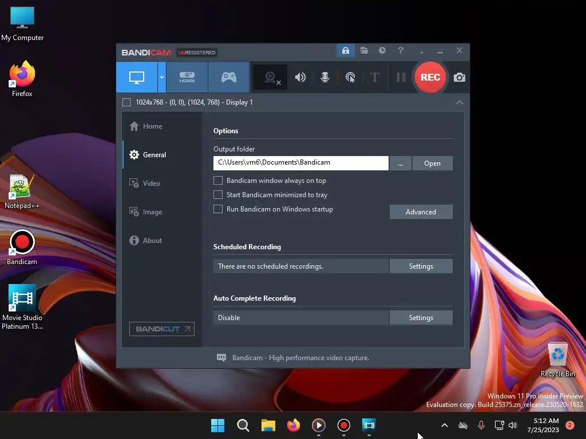Click the media player taskbar icon
Screen dimensions: 586x439
[x=318, y=425]
